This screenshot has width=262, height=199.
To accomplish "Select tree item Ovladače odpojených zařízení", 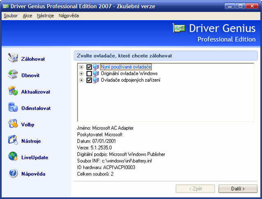I will tap(130, 80).
